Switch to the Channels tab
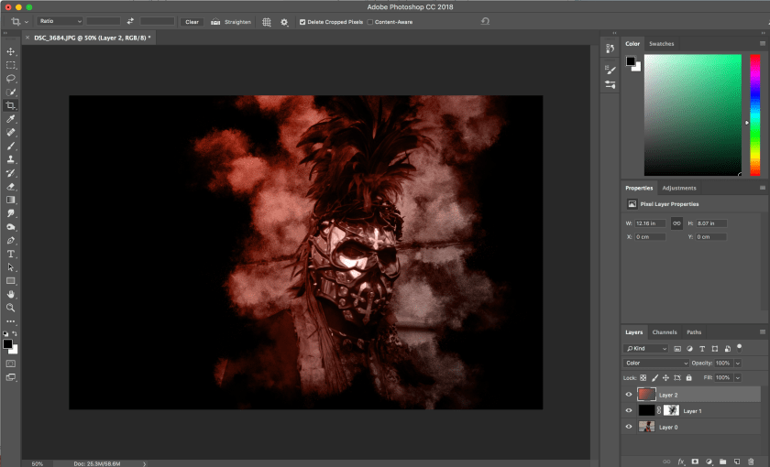 tap(665, 332)
